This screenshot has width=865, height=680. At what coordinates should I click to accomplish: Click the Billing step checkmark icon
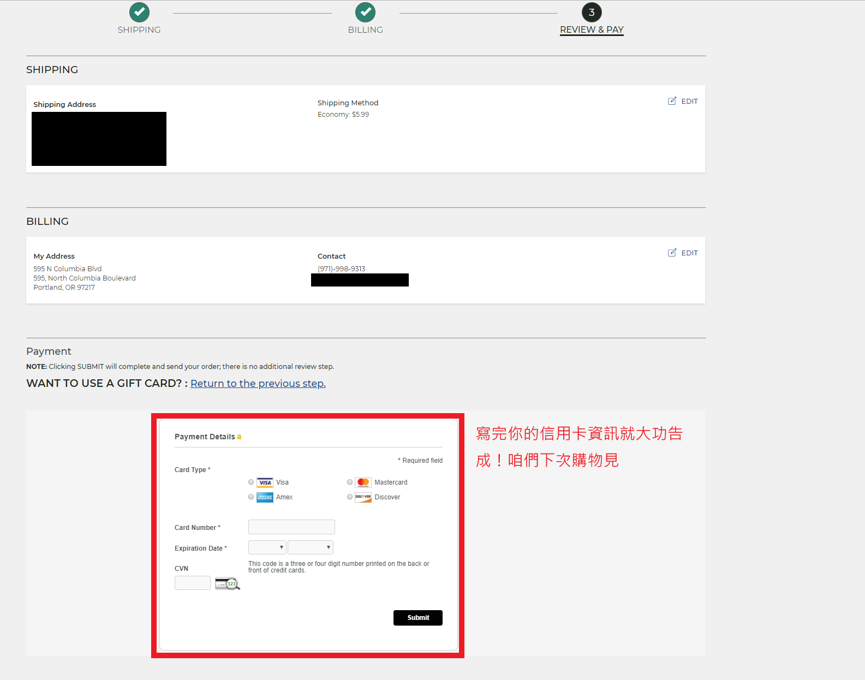(365, 12)
